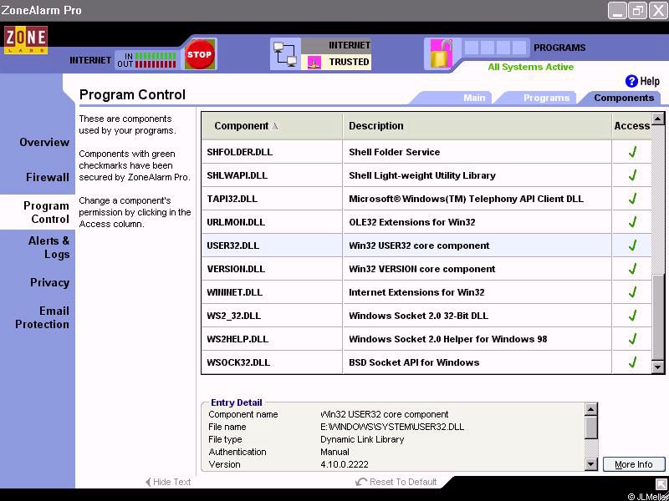Image resolution: width=669 pixels, height=501 pixels.
Task: Switch to the Main tab
Action: click(474, 98)
